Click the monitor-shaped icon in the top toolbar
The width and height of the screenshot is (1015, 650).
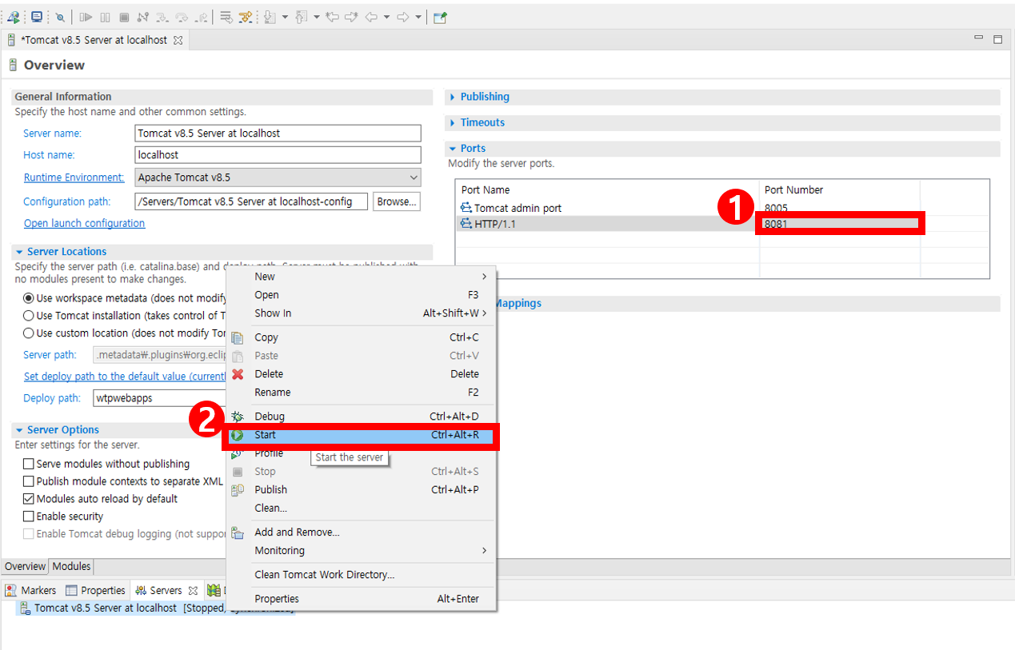(x=37, y=17)
